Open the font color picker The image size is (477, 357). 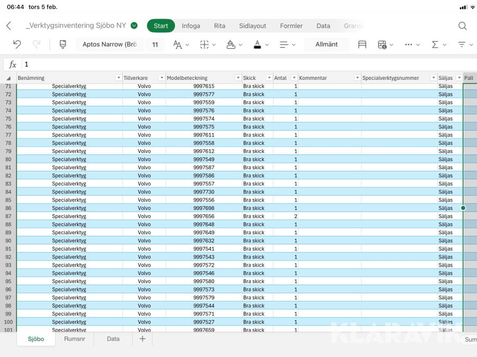[x=257, y=44]
